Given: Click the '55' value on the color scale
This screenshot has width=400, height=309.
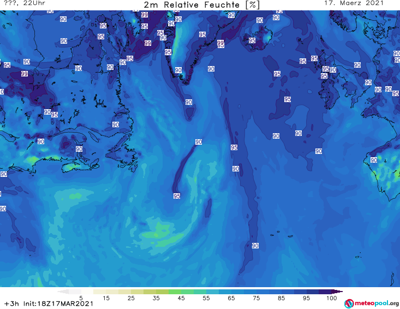Looking at the screenshot, I should (206, 298).
